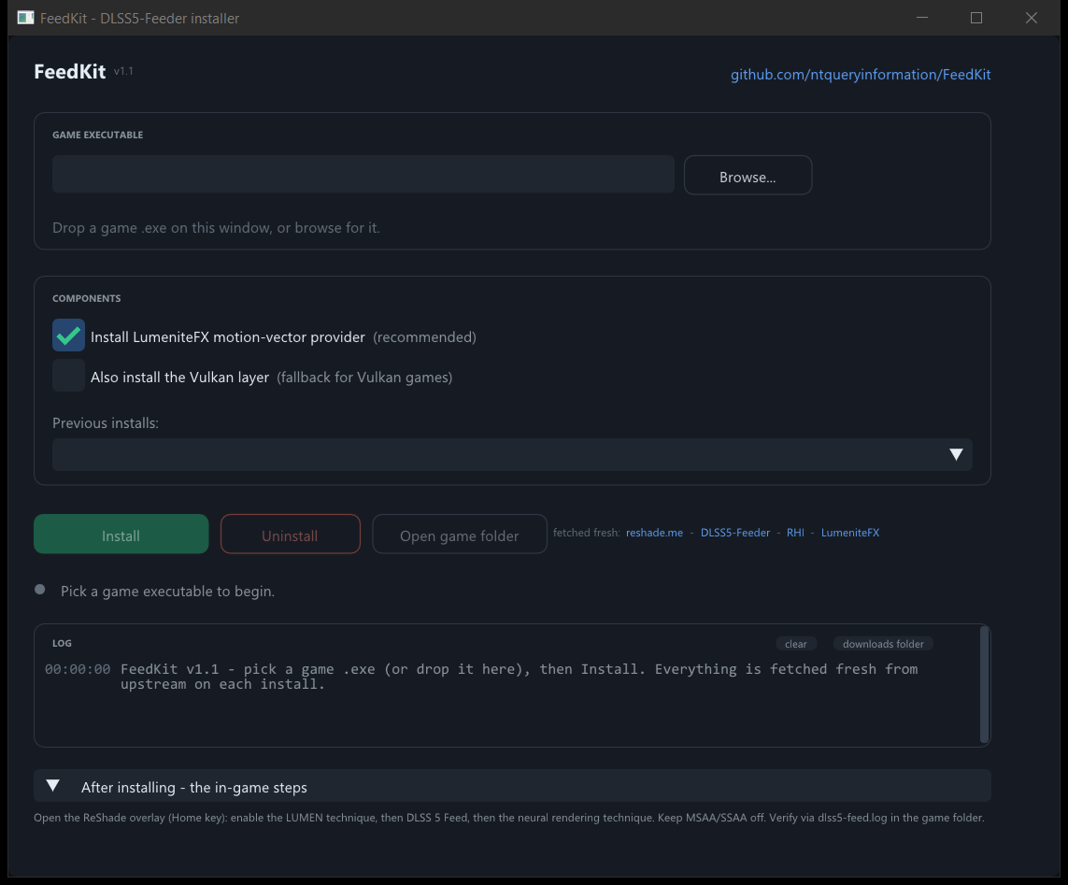Click the gray status dot indicator
The height and width of the screenshot is (885, 1068).
click(40, 590)
